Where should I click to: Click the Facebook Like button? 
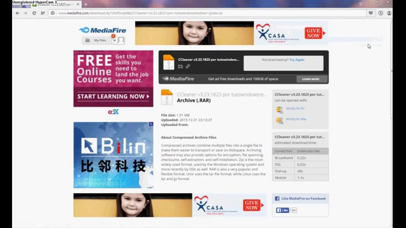(282, 210)
